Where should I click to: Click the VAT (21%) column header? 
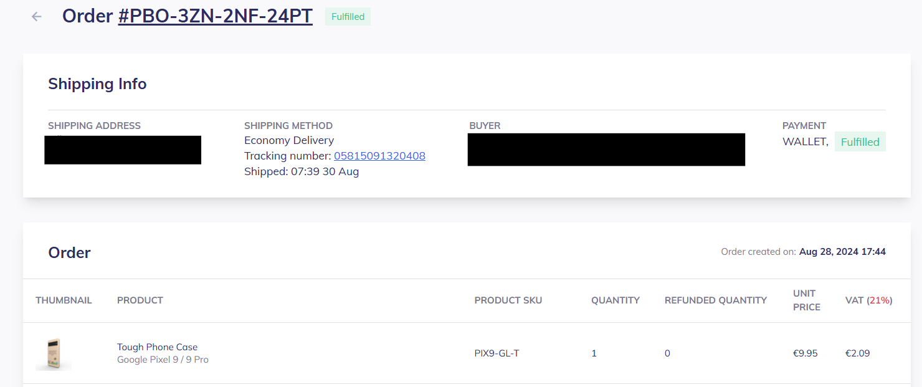pos(868,300)
